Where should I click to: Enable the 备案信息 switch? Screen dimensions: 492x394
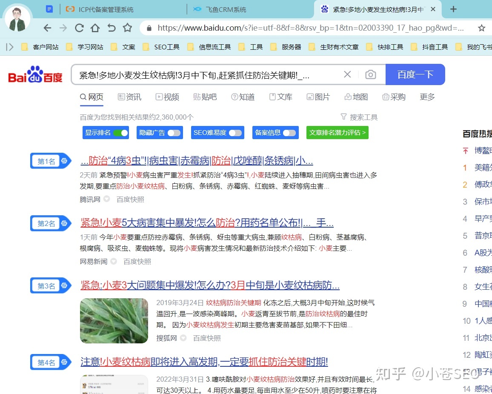(289, 133)
